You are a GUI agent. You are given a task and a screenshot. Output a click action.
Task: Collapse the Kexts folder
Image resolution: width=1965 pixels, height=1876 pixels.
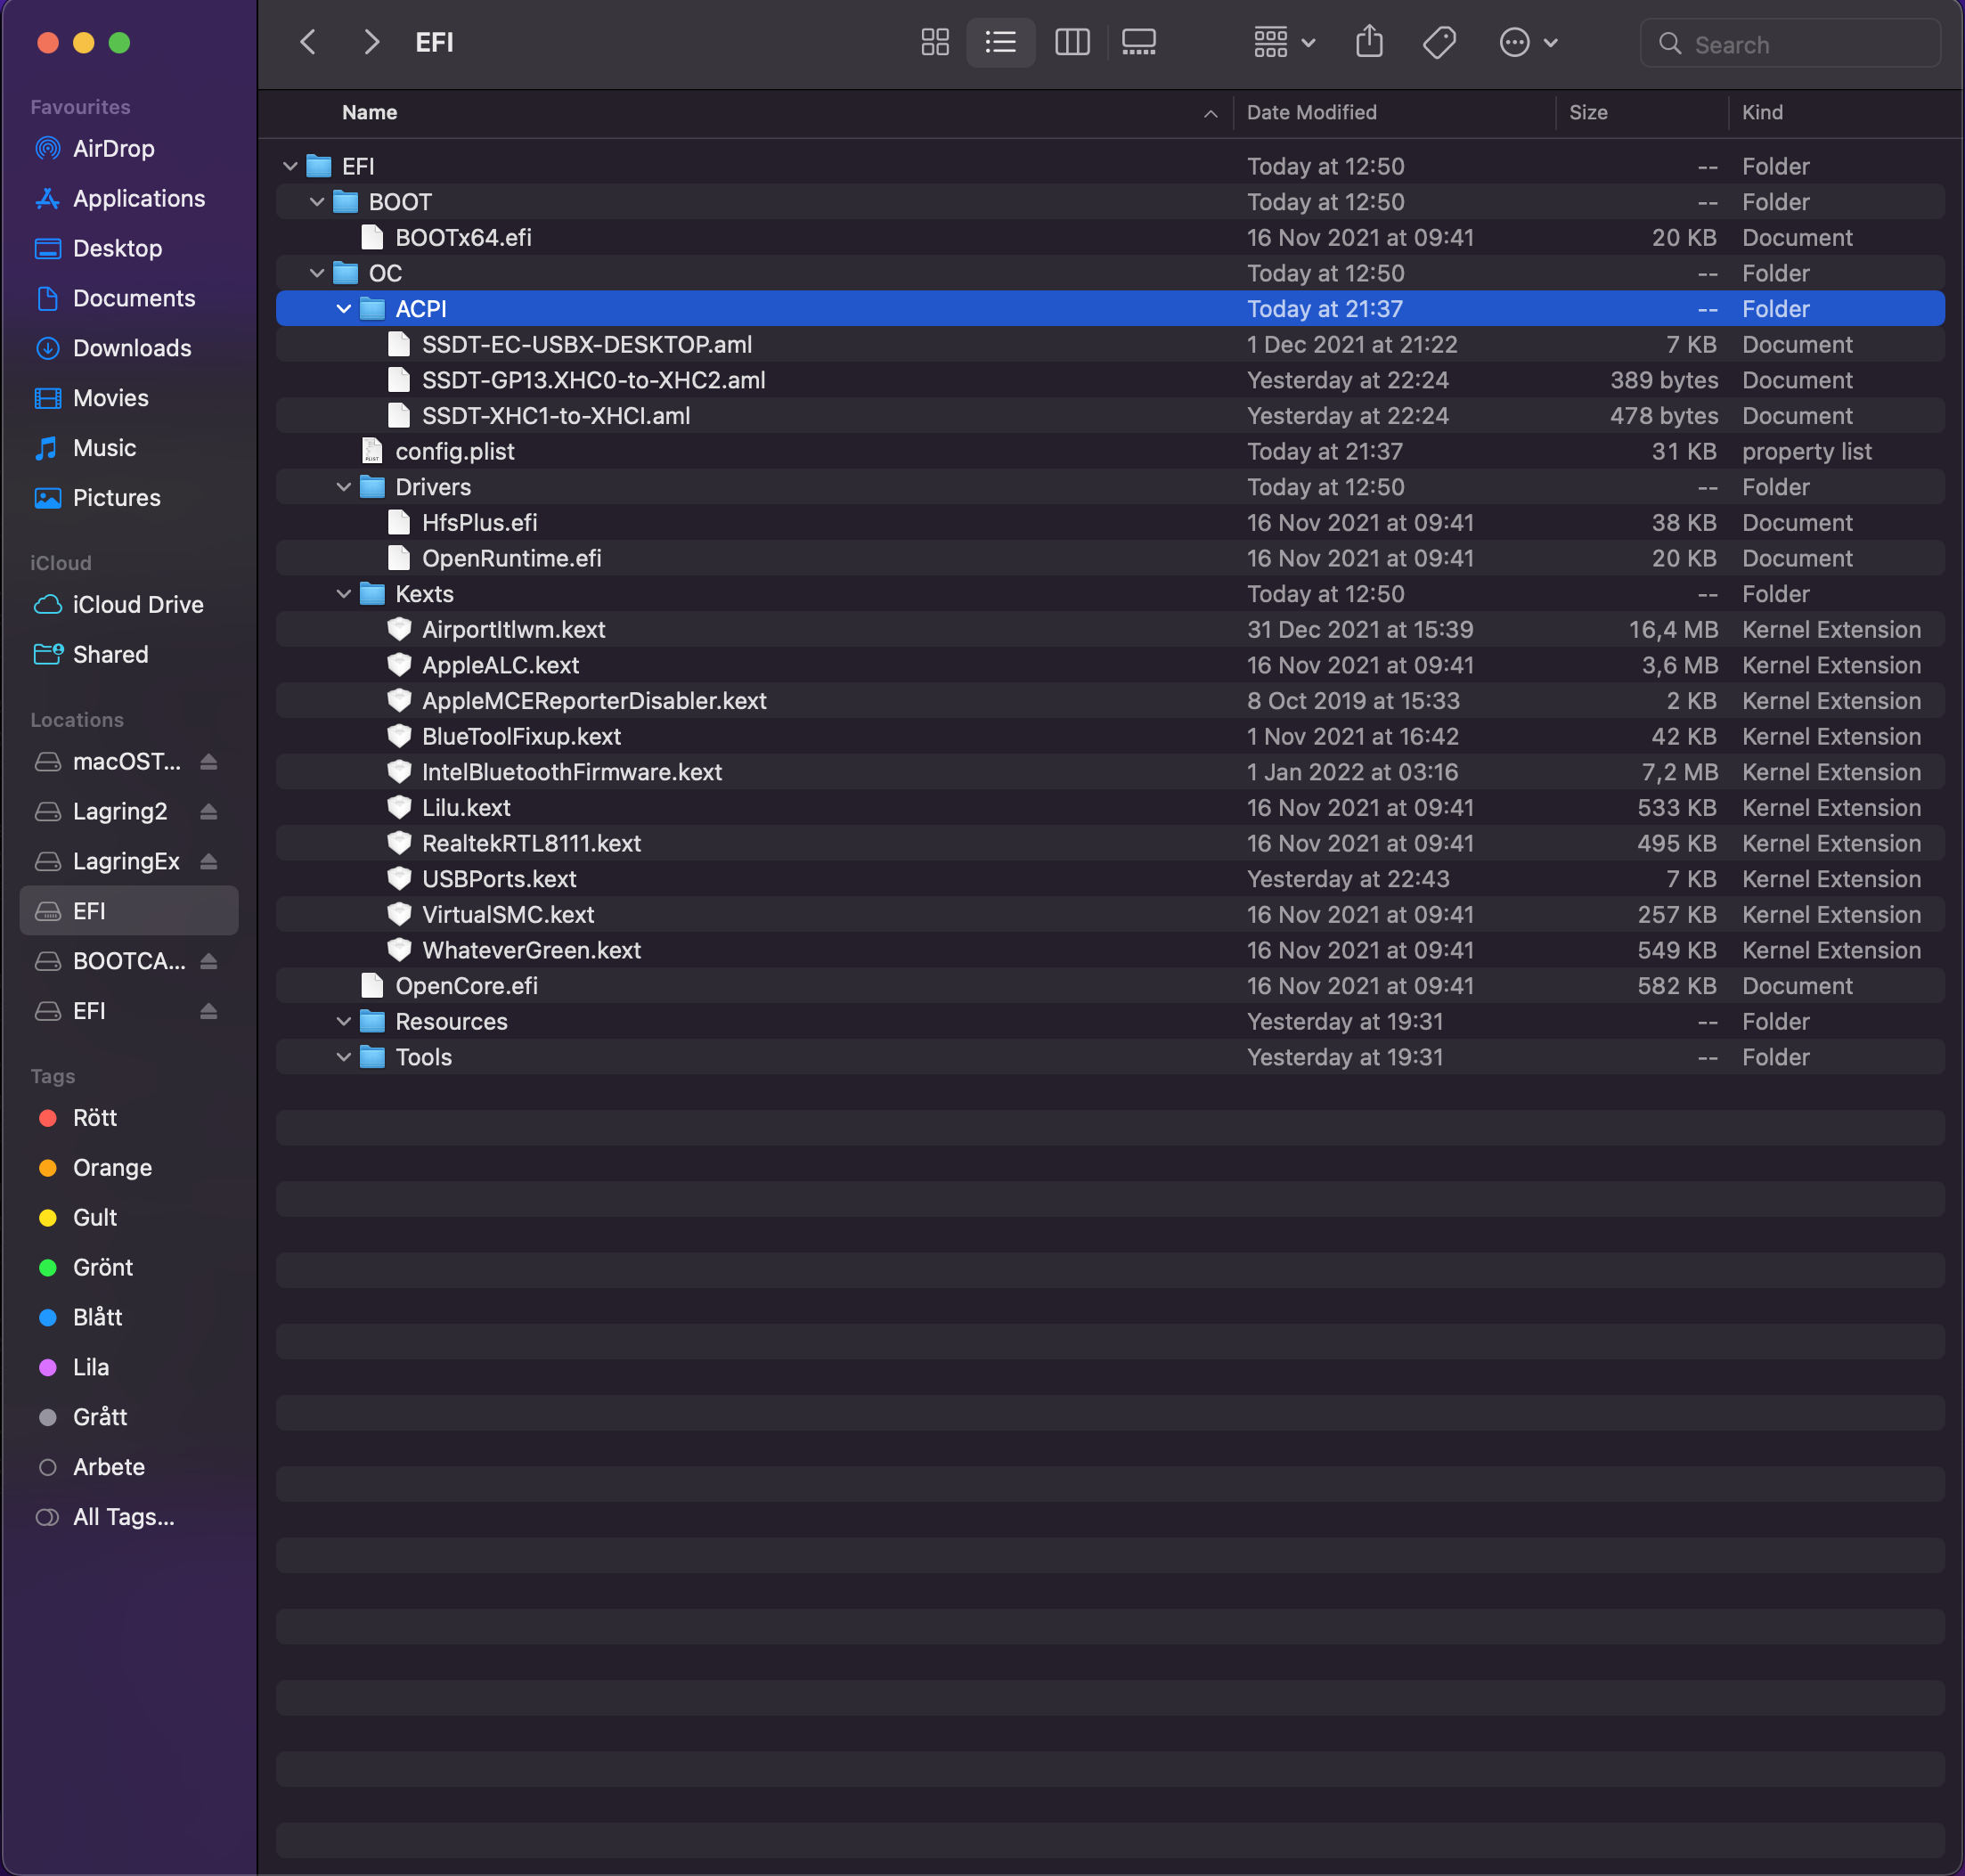coord(343,594)
